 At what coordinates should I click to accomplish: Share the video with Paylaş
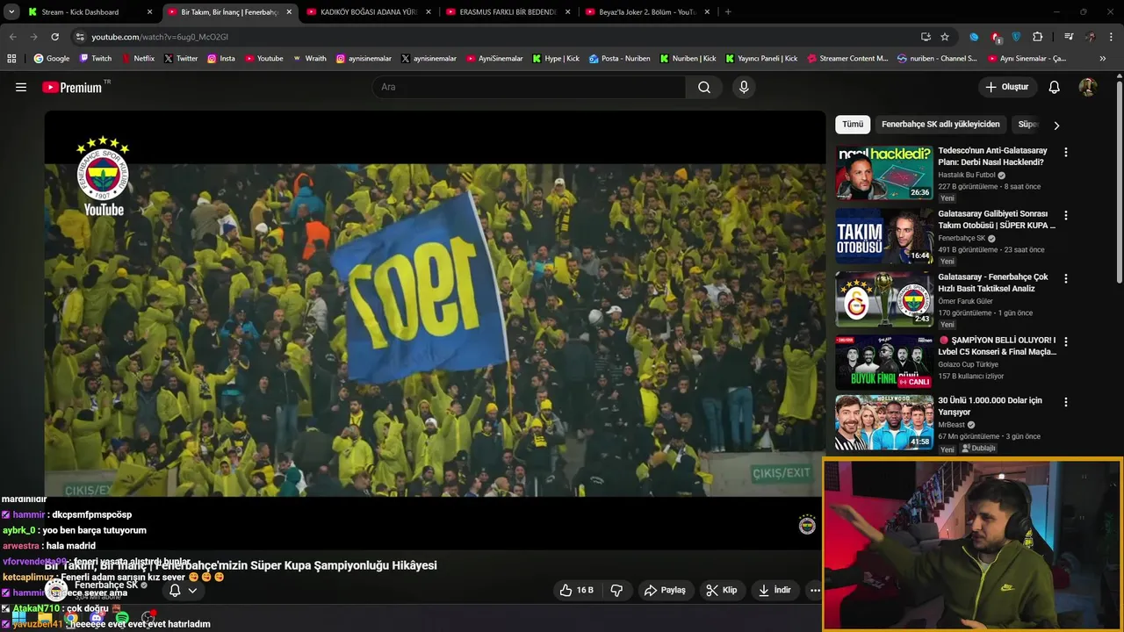[665, 590]
